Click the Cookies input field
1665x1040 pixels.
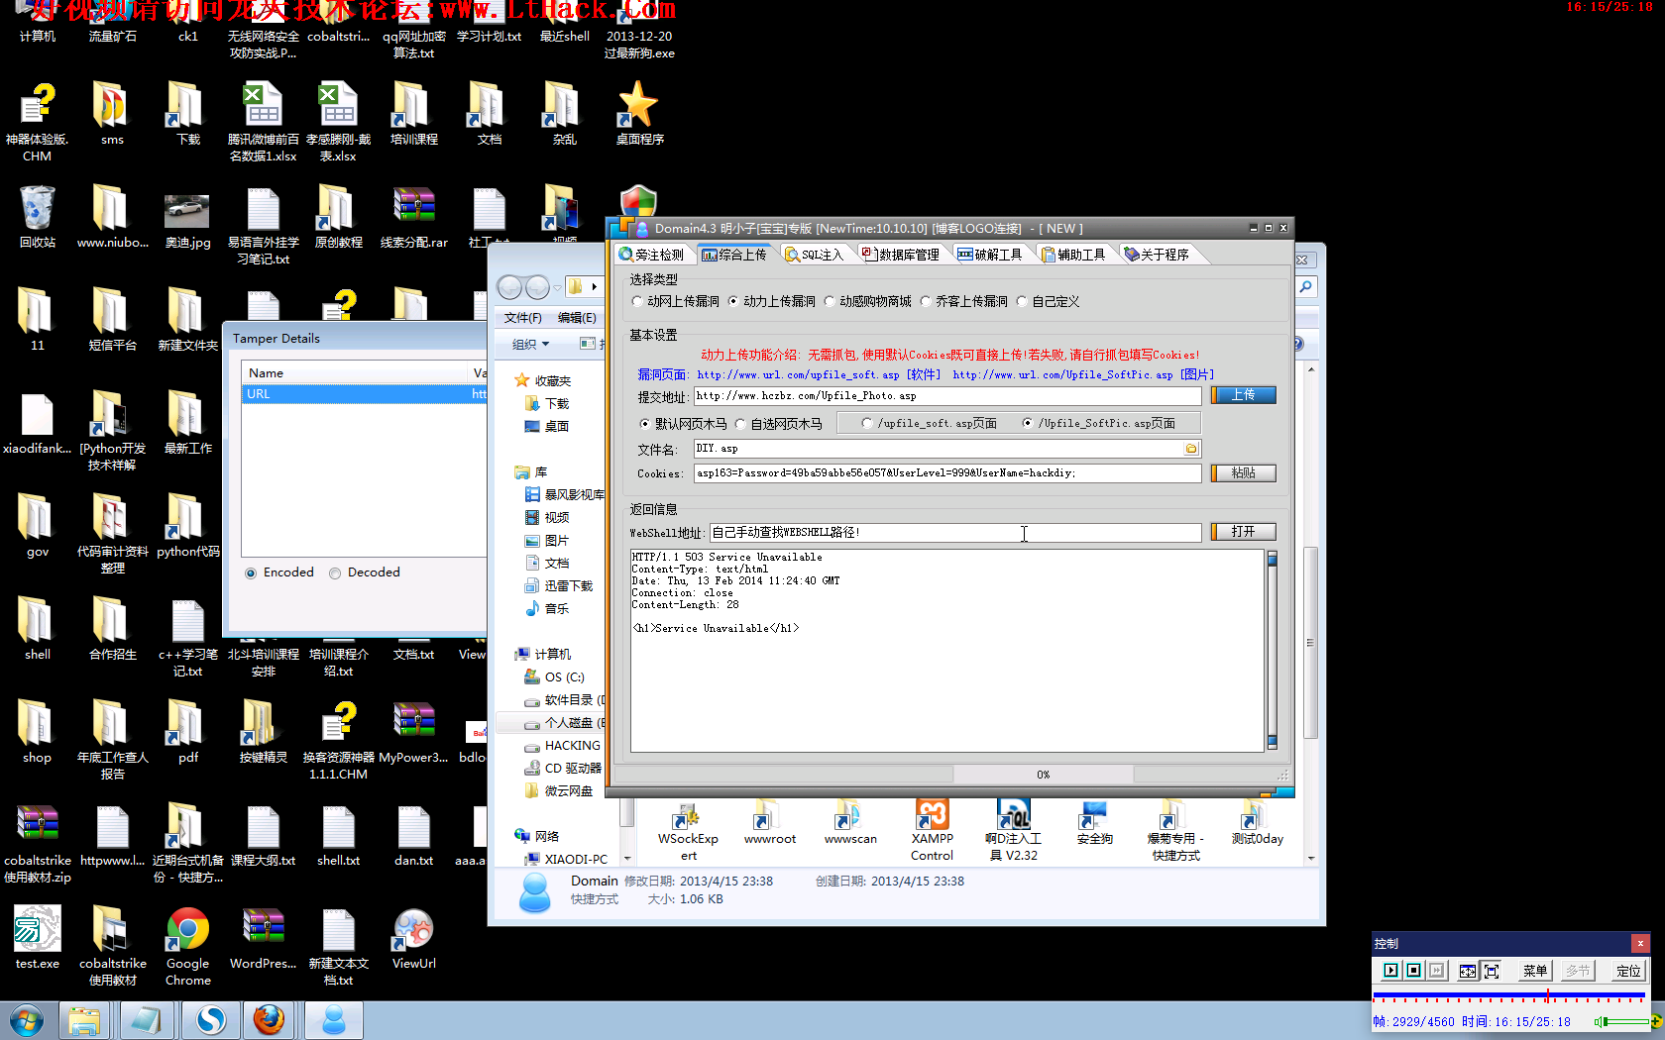pyautogui.click(x=947, y=473)
